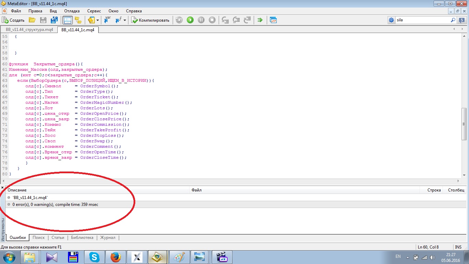Toggle the Navigator folder tree icon
Viewport: 469px width, 264px height.
[x=78, y=20]
